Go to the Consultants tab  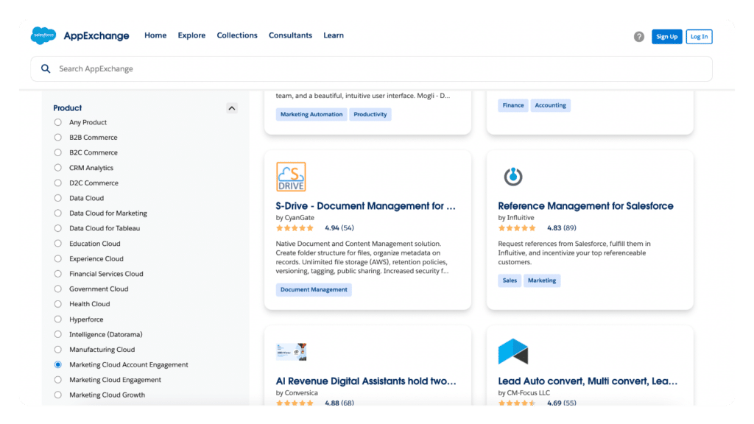[x=290, y=35]
